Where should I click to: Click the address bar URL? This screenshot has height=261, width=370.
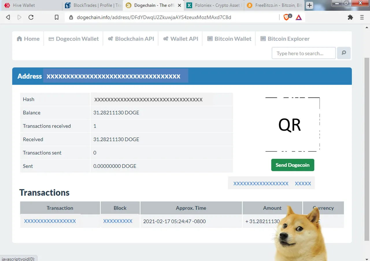point(154,17)
